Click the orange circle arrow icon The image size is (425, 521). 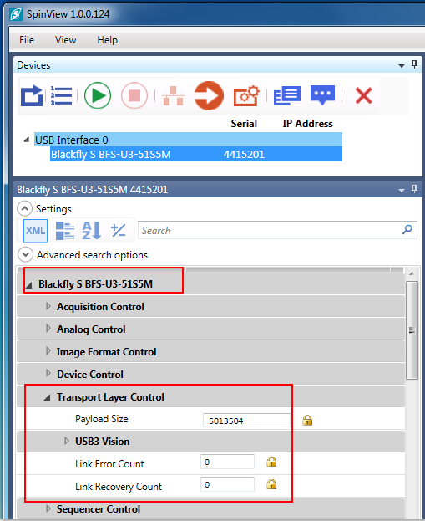[x=209, y=95]
